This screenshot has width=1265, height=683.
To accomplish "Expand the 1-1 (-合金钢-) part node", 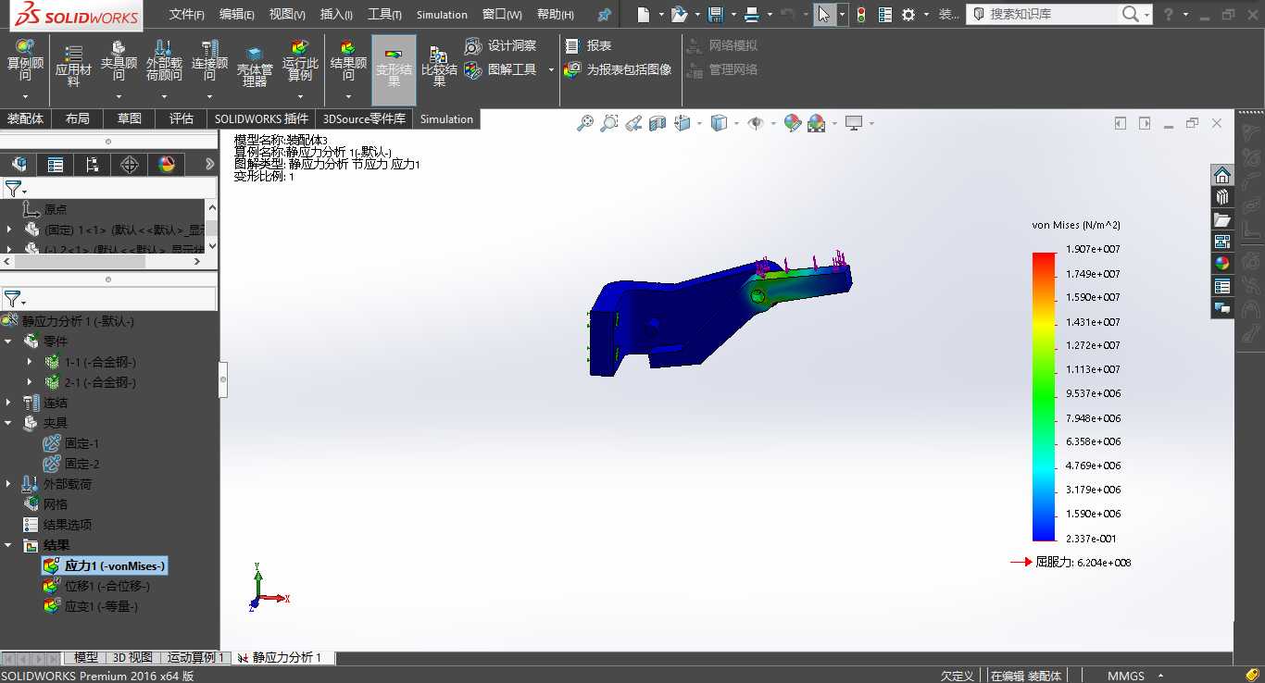I will [x=30, y=362].
